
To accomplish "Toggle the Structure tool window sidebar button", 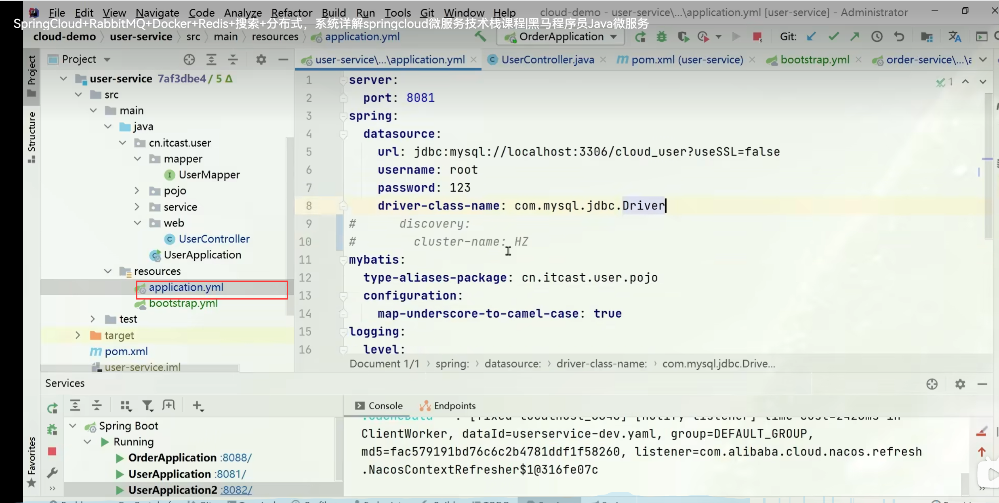I will coord(32,137).
